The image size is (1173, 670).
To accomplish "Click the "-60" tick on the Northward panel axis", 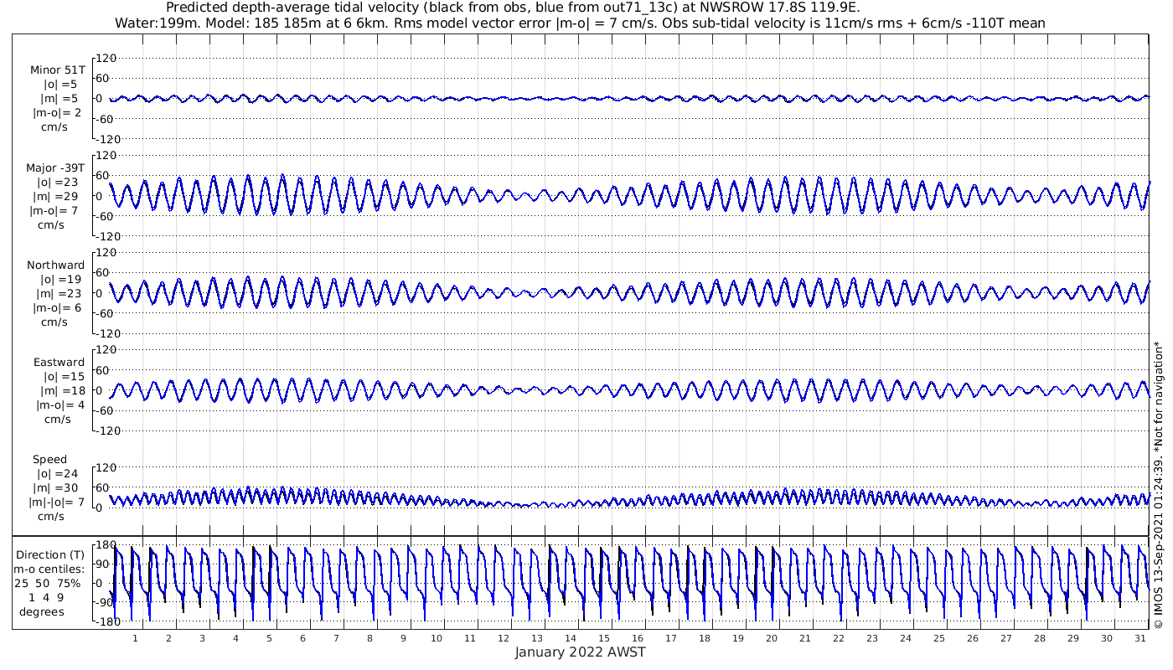I will click(106, 313).
